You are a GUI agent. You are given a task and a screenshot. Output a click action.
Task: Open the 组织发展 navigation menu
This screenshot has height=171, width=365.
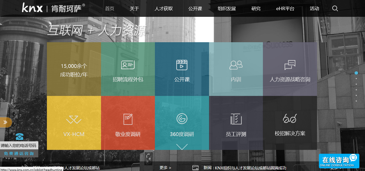(x=227, y=9)
